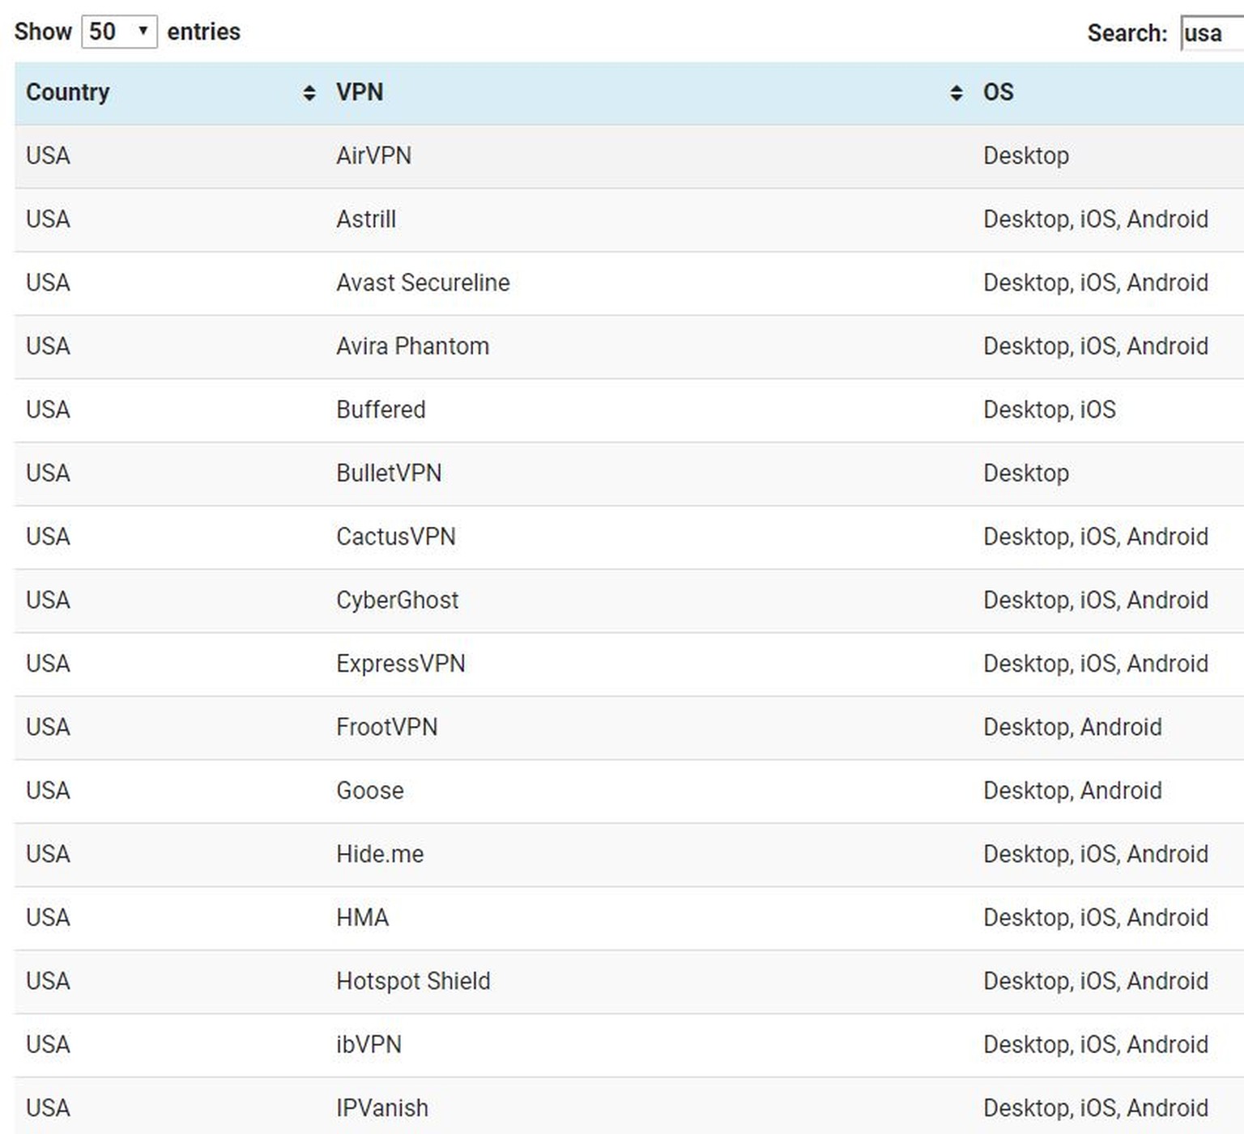Click the OS column header
Image resolution: width=1244 pixels, height=1134 pixels.
[x=998, y=92]
